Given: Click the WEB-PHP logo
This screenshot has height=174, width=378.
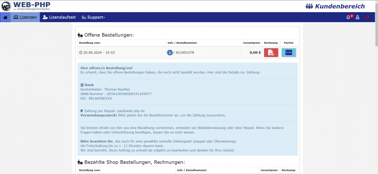Looking at the screenshot, I should (26, 6).
